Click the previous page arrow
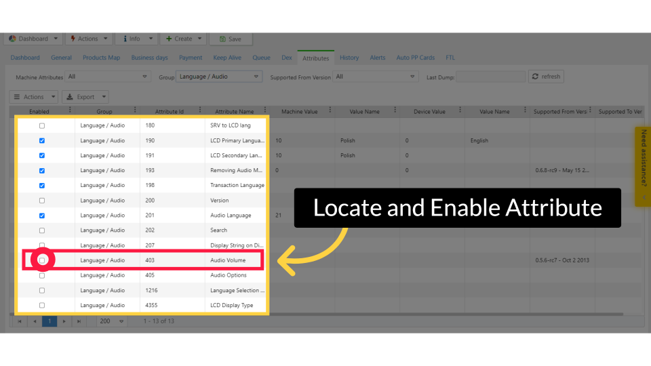This screenshot has height=366, width=651. click(x=35, y=321)
